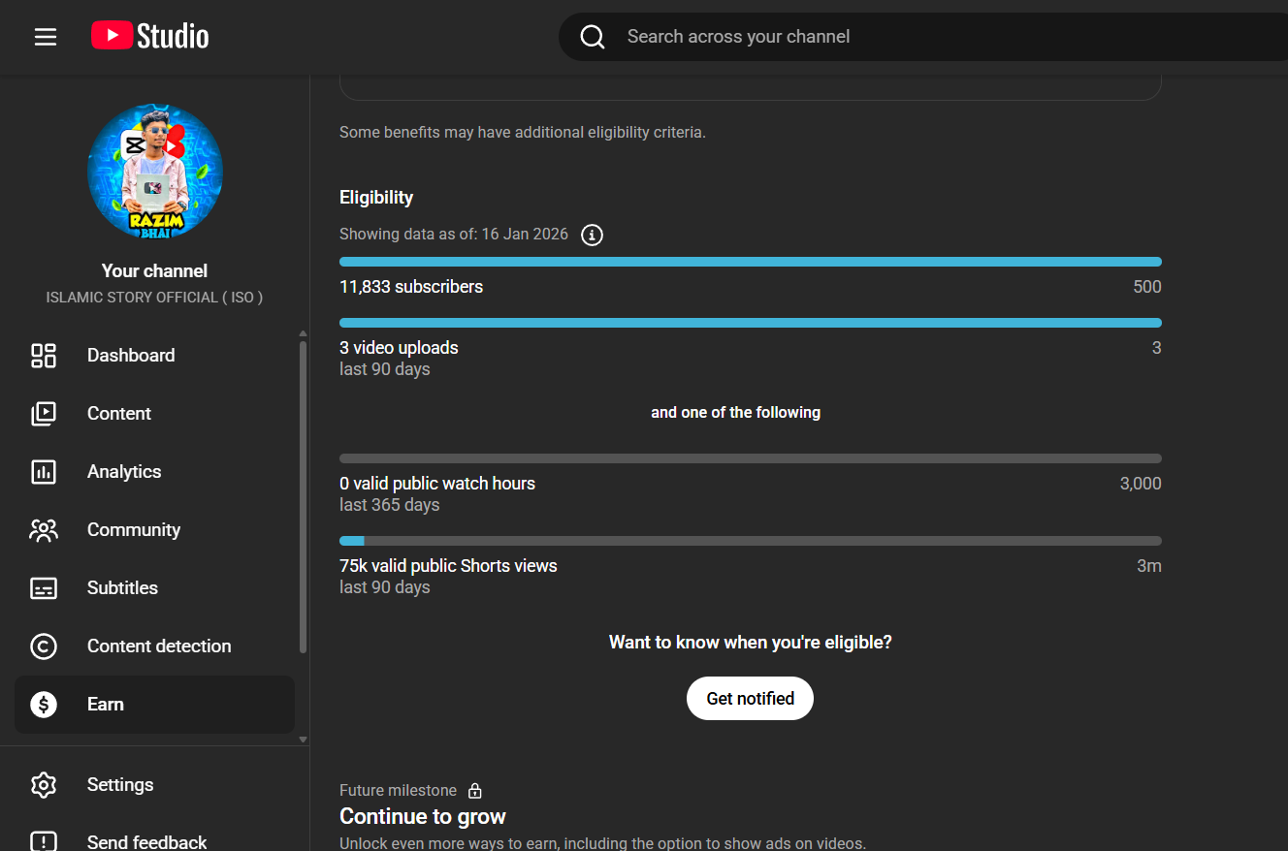Click the Analytics chart icon
Viewport: 1288px width, 851px height.
pos(44,472)
